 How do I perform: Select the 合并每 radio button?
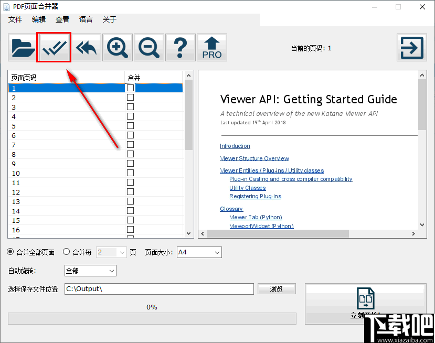pos(67,252)
